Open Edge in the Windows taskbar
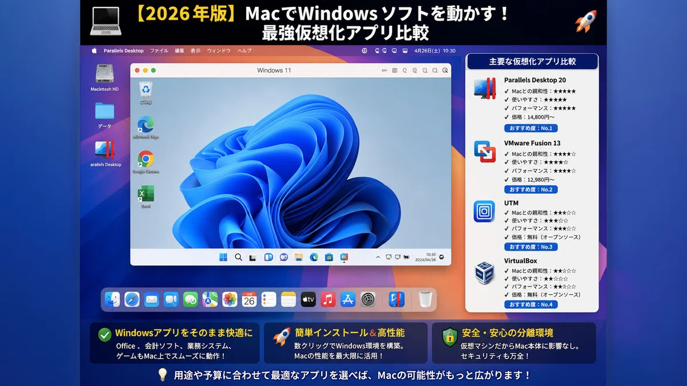Viewport: 687px width, 386px height. tap(314, 257)
